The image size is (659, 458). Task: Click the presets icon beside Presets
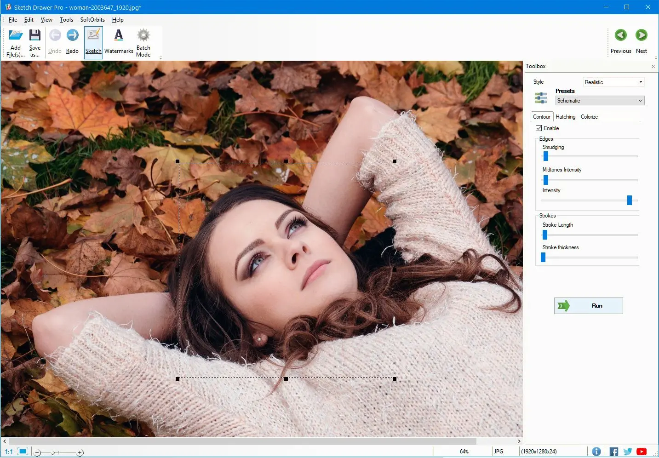540,97
